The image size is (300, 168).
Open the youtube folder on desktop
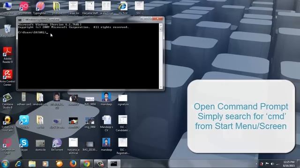57,7
